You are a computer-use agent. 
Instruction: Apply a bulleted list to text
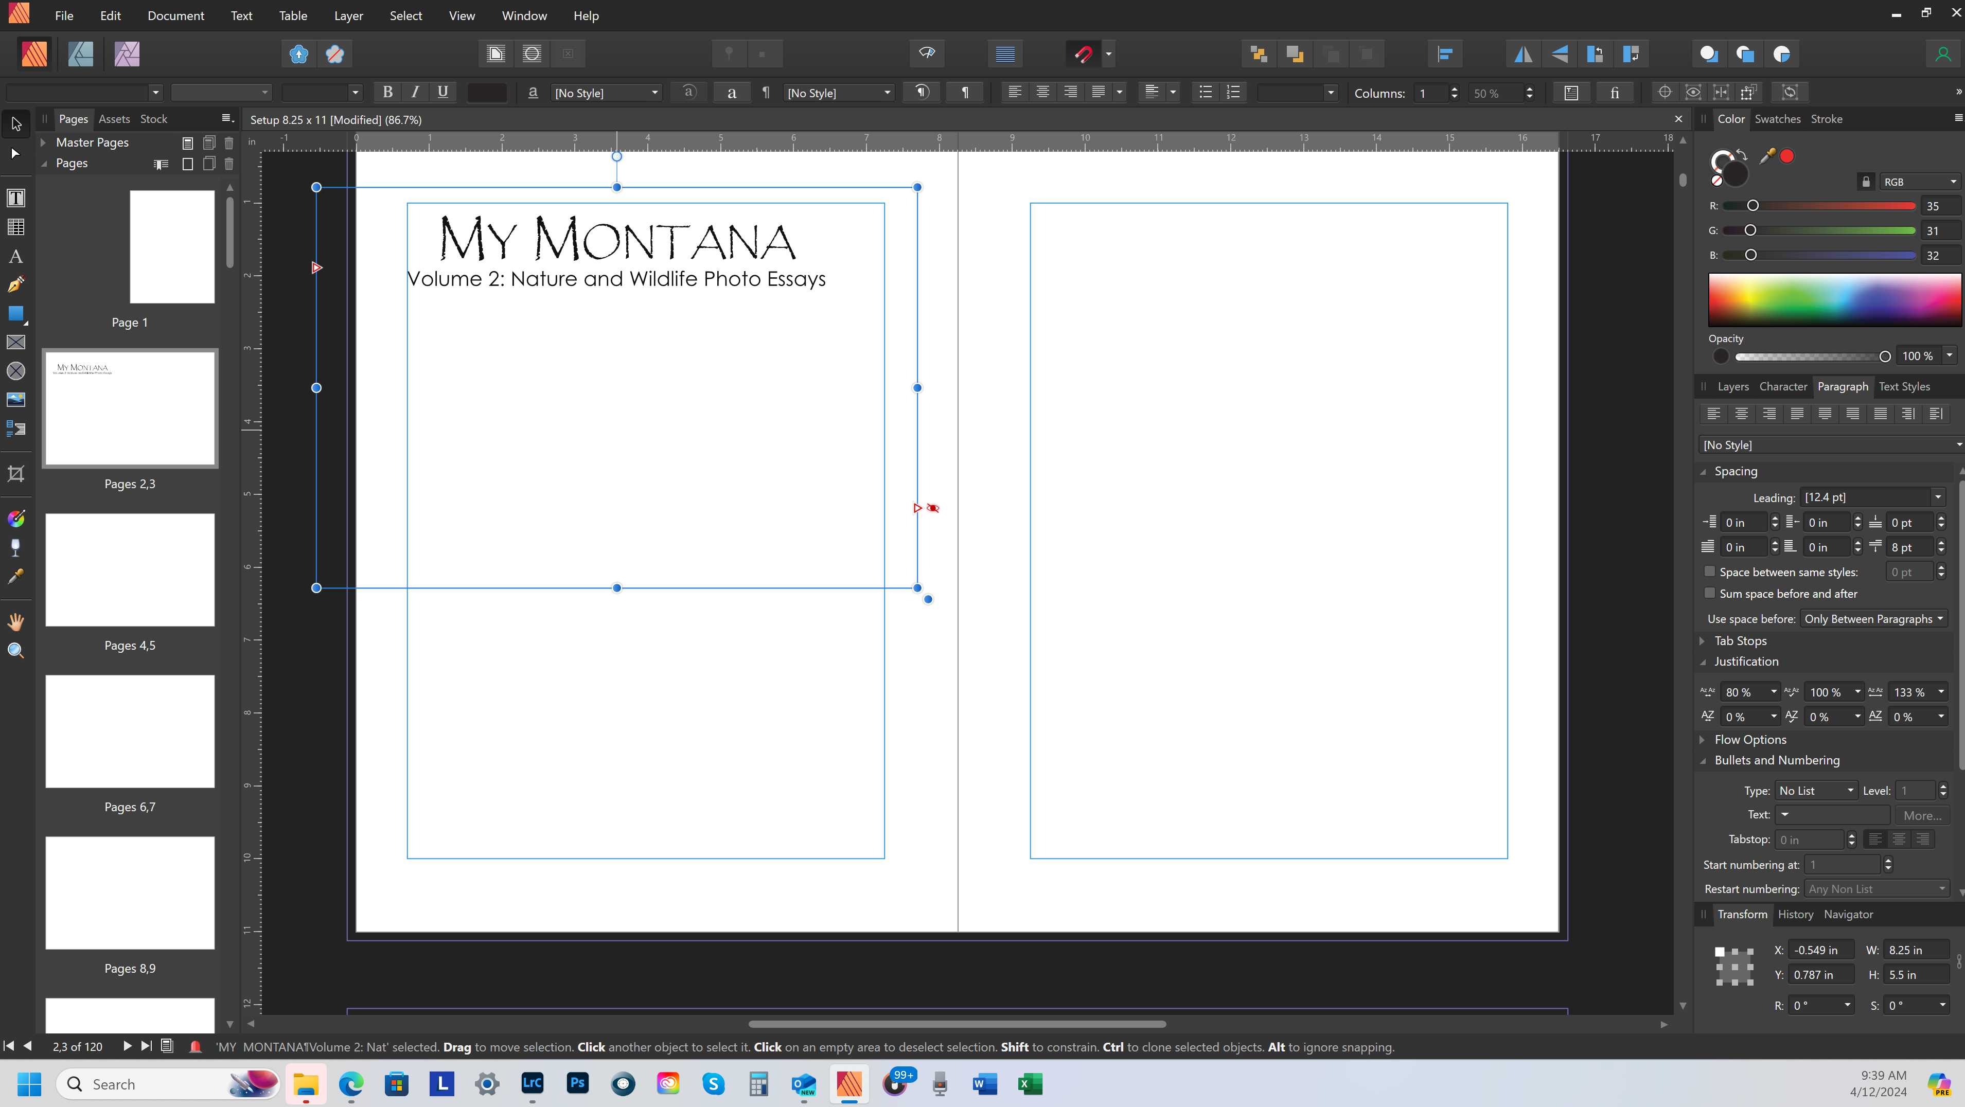pyautogui.click(x=1205, y=92)
